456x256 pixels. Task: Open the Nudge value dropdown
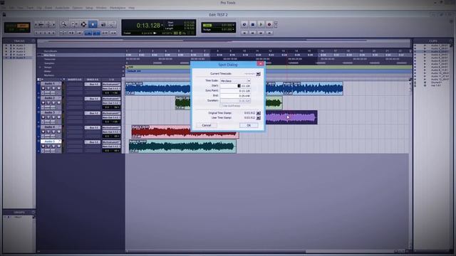[x=234, y=30]
